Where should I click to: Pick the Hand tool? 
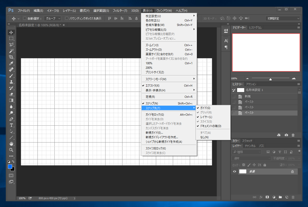pyautogui.click(x=11, y=144)
